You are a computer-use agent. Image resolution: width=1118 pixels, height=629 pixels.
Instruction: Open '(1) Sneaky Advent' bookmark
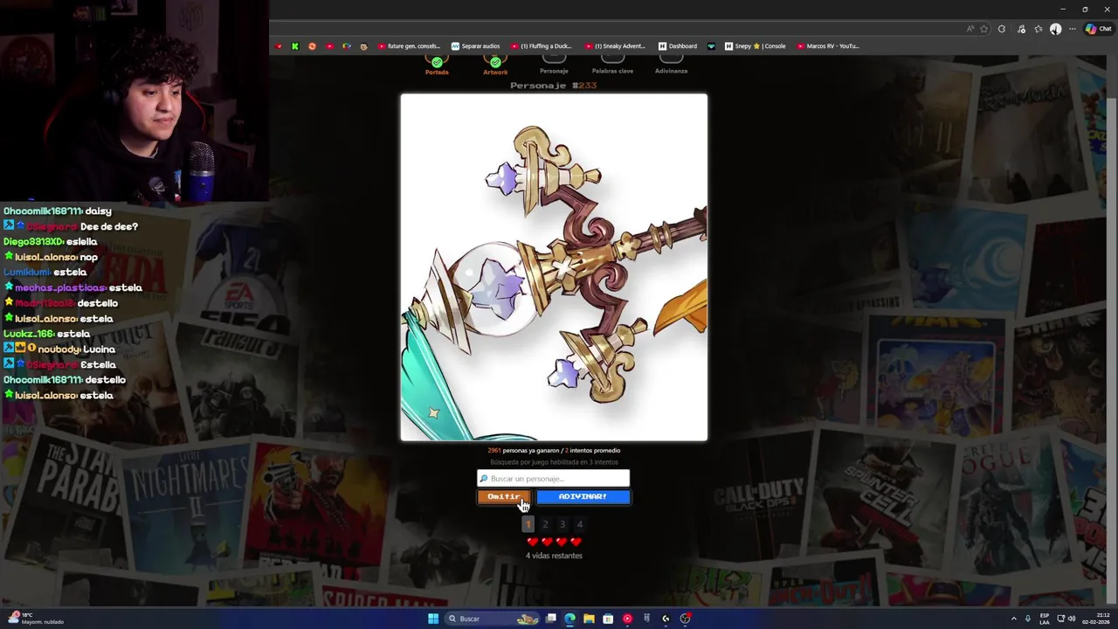(x=615, y=46)
